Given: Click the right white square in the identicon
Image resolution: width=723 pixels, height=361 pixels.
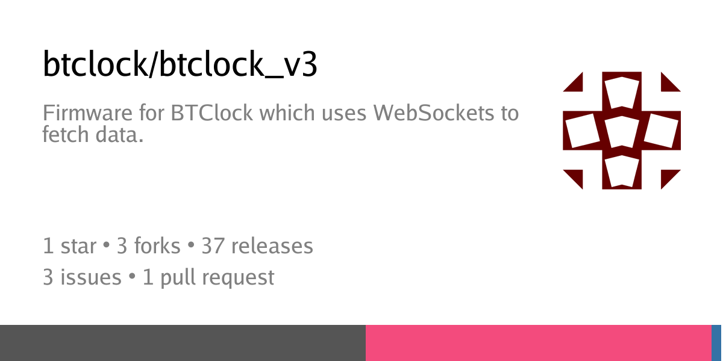Looking at the screenshot, I should 661,131.
